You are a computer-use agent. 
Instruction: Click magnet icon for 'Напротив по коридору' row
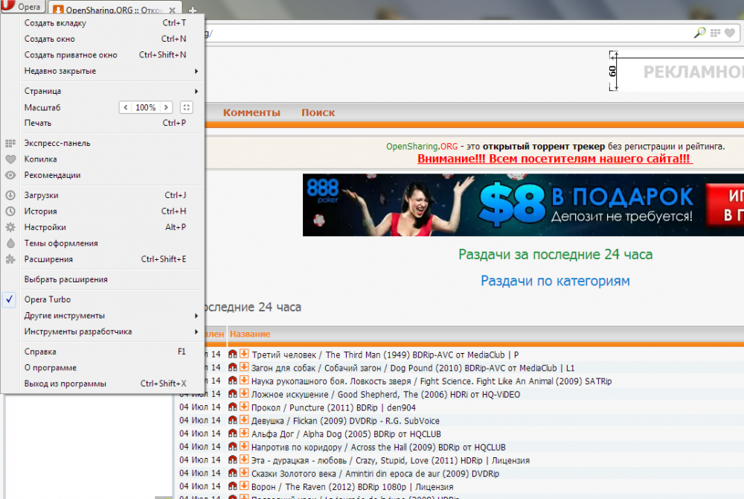pyautogui.click(x=232, y=446)
